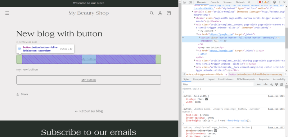This screenshot has width=288, height=137.
Task: Open the rendering emulations paintbrush icon
Action: [276, 85]
